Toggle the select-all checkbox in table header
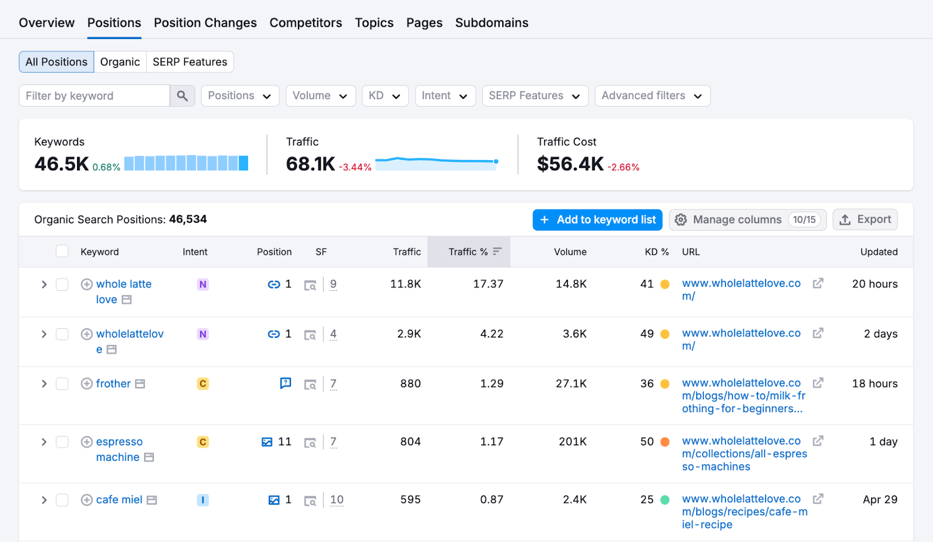The height and width of the screenshot is (542, 933). pos(62,251)
